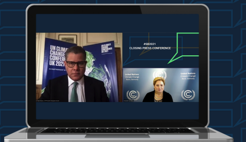Click the laptop's trackpad

click(117, 136)
